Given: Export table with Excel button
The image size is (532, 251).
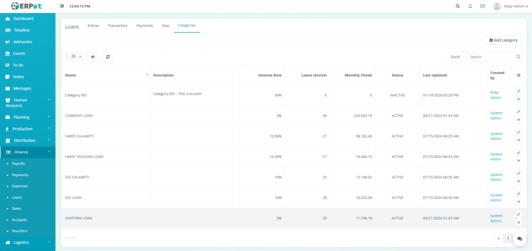Looking at the screenshot, I should [x=455, y=57].
